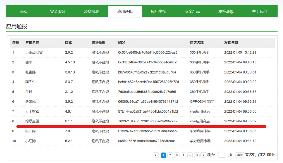Click the previous page arrow
Screen dimensions: 283x163
coord(156,155)
